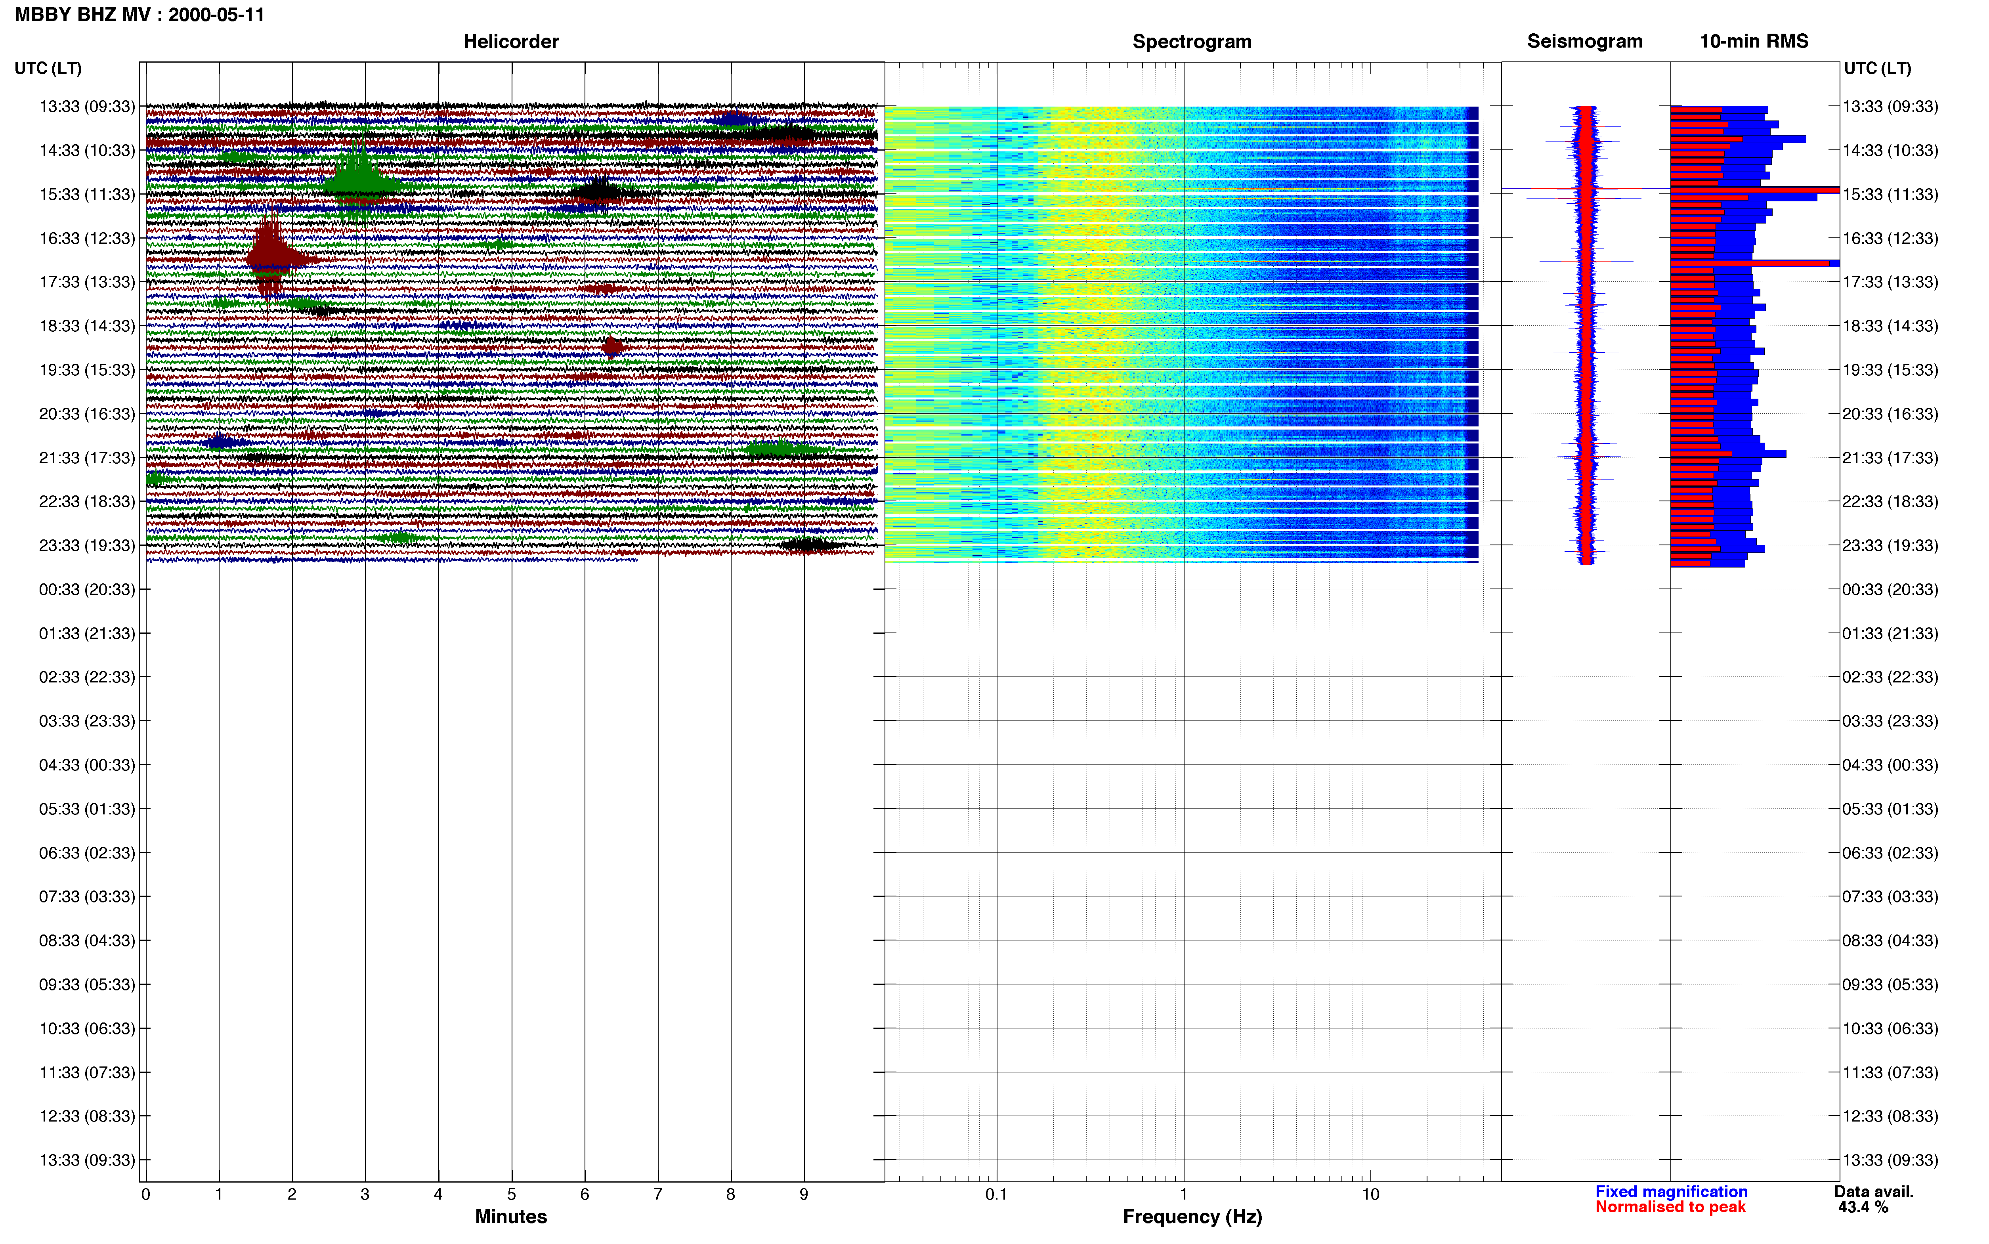The width and height of the screenshot is (1989, 1244).
Task: Click the left time label '02:33 (22:33)'
Action: pyautogui.click(x=87, y=676)
